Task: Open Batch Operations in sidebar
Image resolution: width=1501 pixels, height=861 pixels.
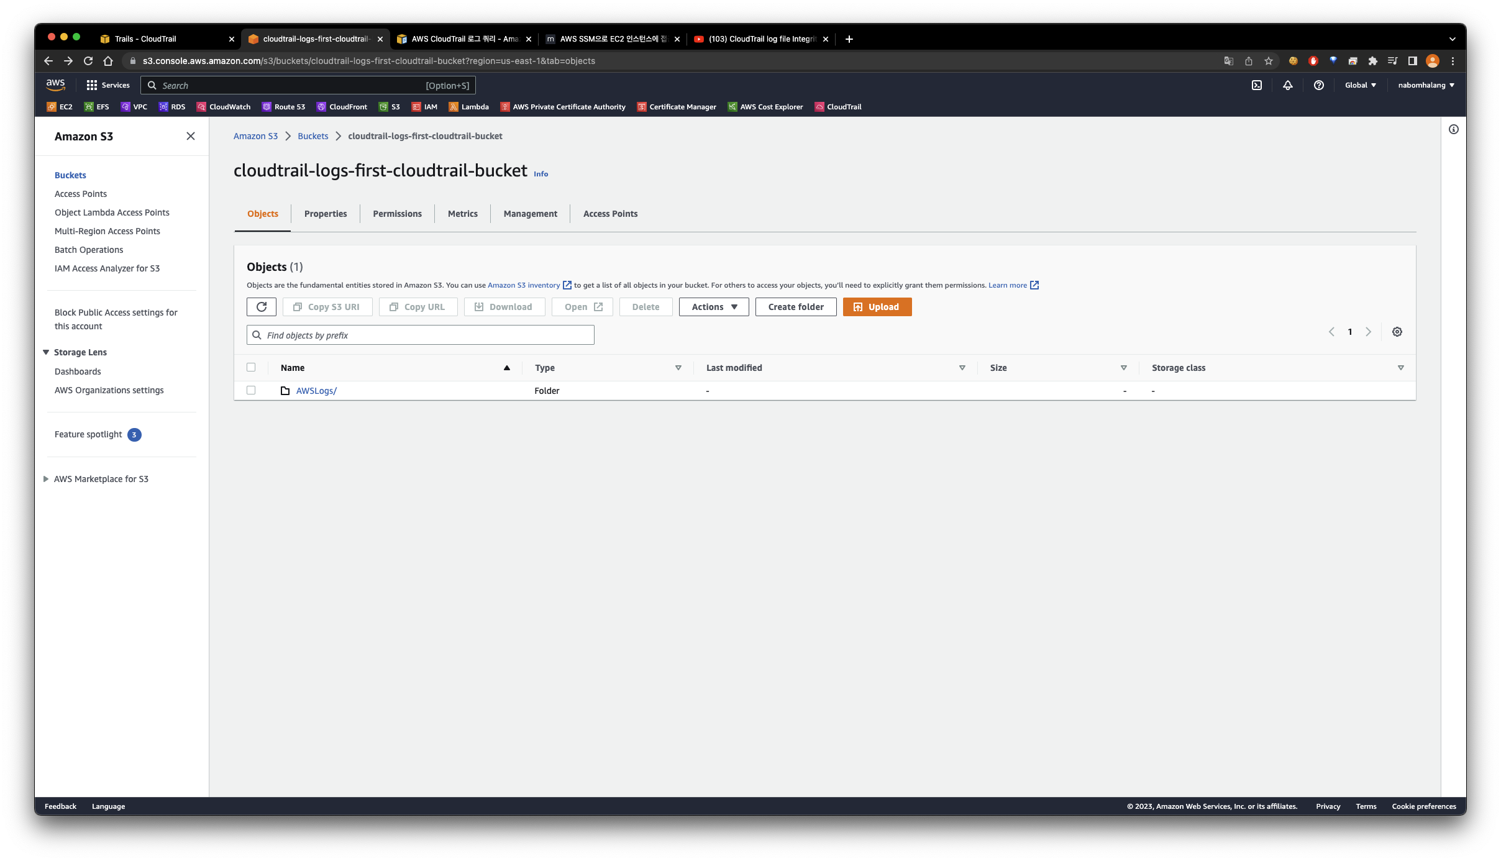Action: point(89,250)
